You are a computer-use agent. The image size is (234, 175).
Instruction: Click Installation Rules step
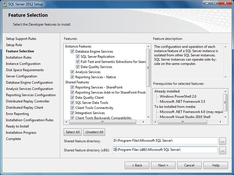(x=19, y=58)
